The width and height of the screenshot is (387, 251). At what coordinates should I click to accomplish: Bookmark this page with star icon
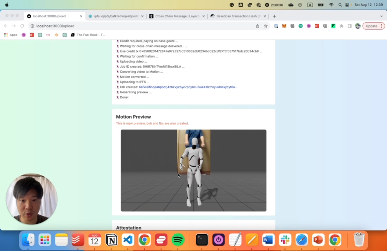pyautogui.click(x=266, y=26)
